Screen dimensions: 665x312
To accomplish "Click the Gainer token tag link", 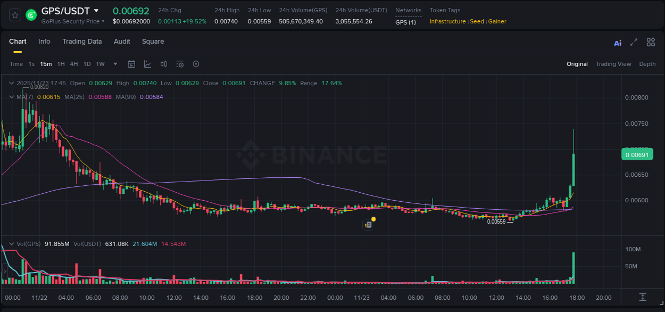I will click(x=497, y=22).
